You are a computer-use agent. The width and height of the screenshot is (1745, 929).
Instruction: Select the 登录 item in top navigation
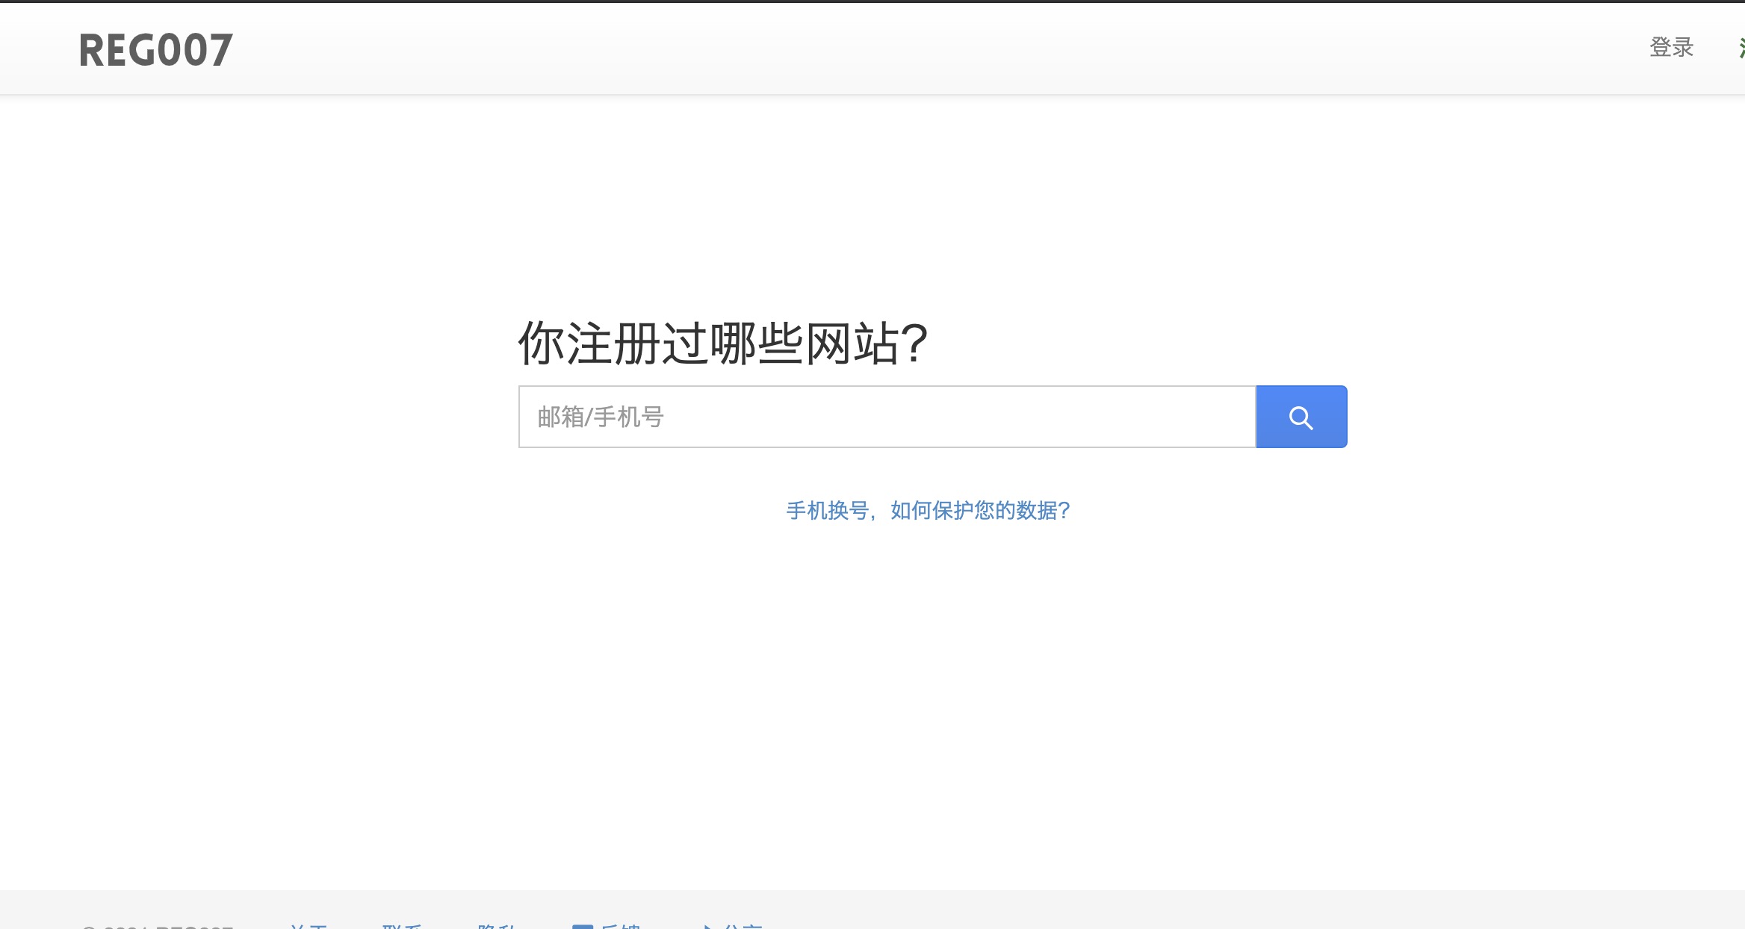1671,47
